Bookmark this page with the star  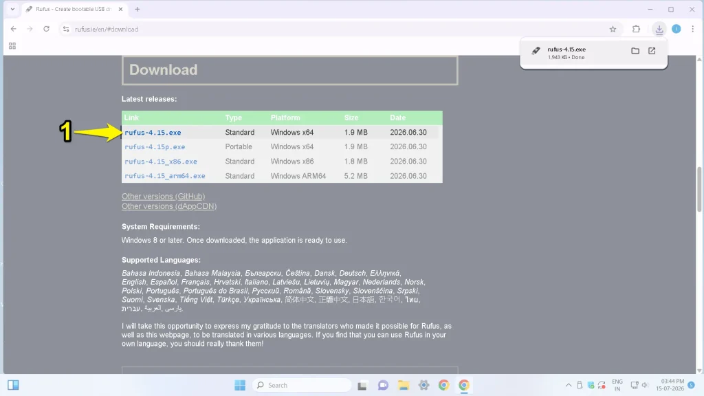pos(613,29)
